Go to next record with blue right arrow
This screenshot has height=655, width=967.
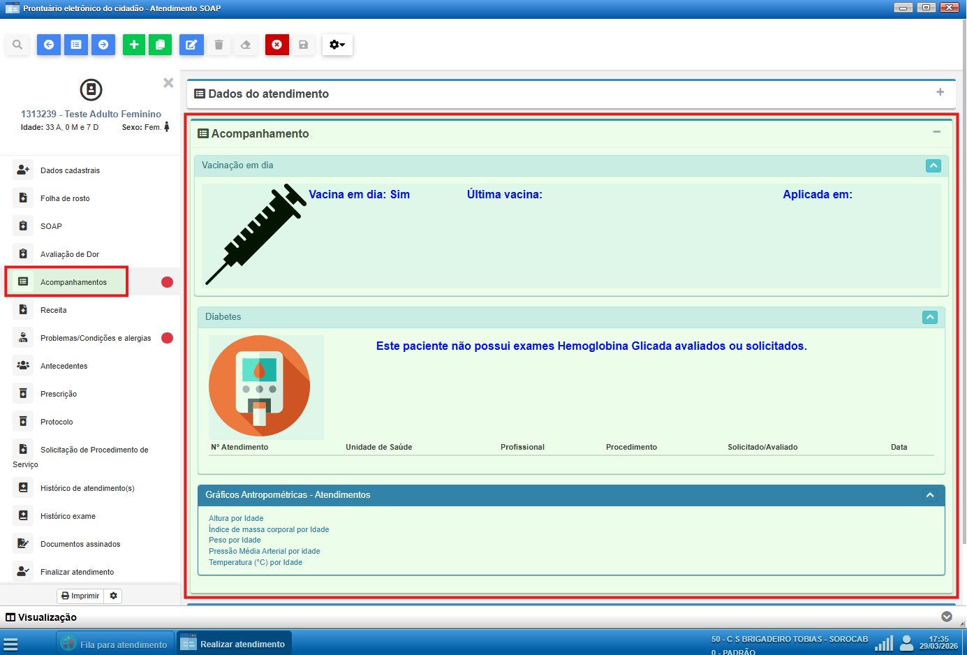(103, 45)
